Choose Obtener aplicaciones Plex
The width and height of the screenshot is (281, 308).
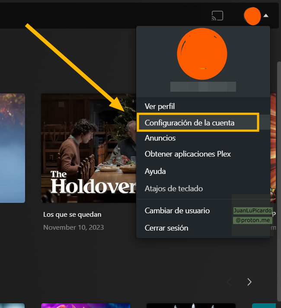(x=188, y=154)
